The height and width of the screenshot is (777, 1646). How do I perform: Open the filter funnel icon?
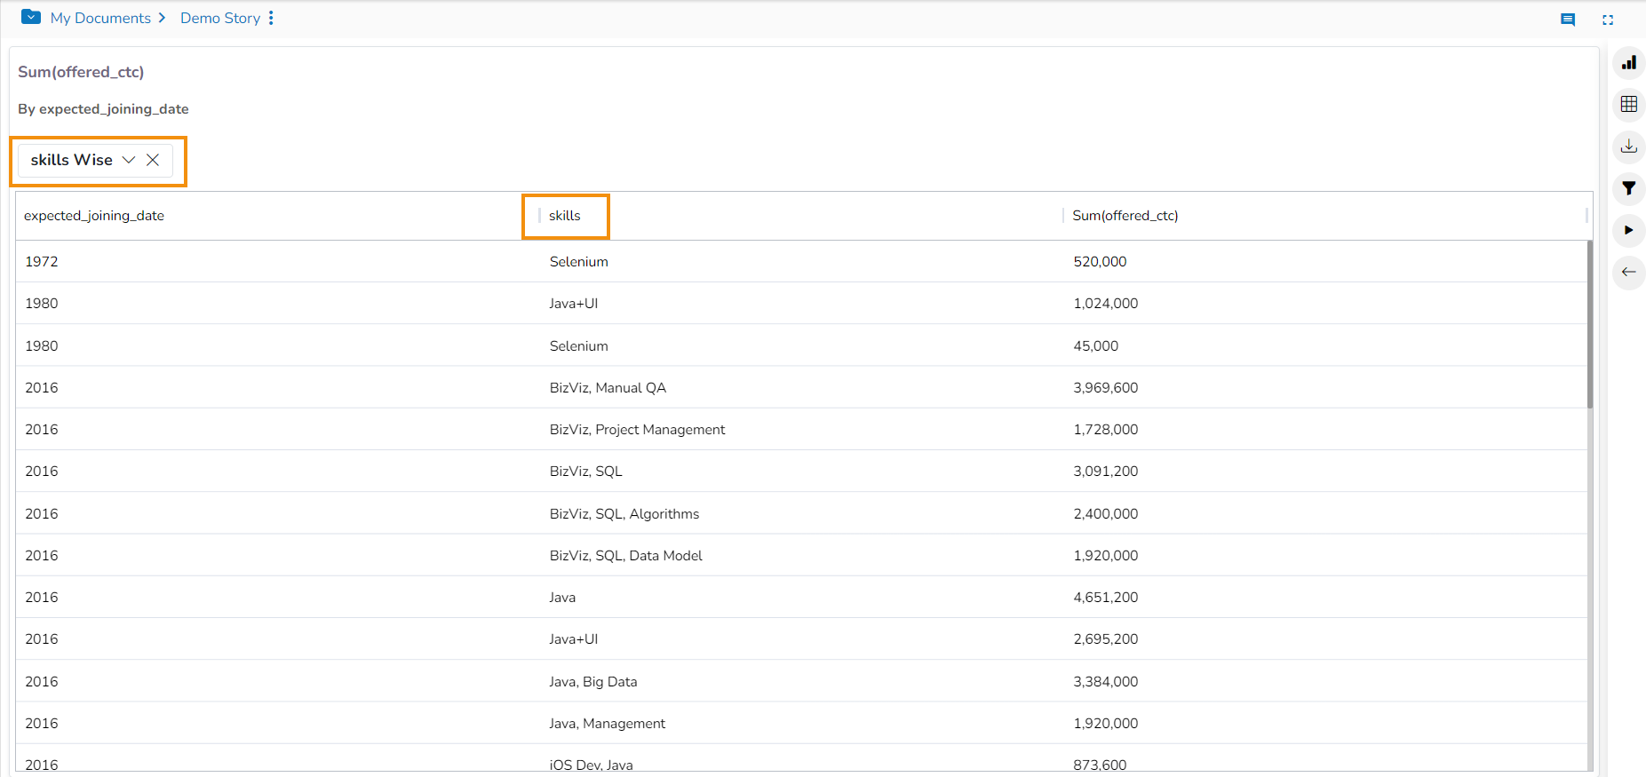tap(1628, 188)
